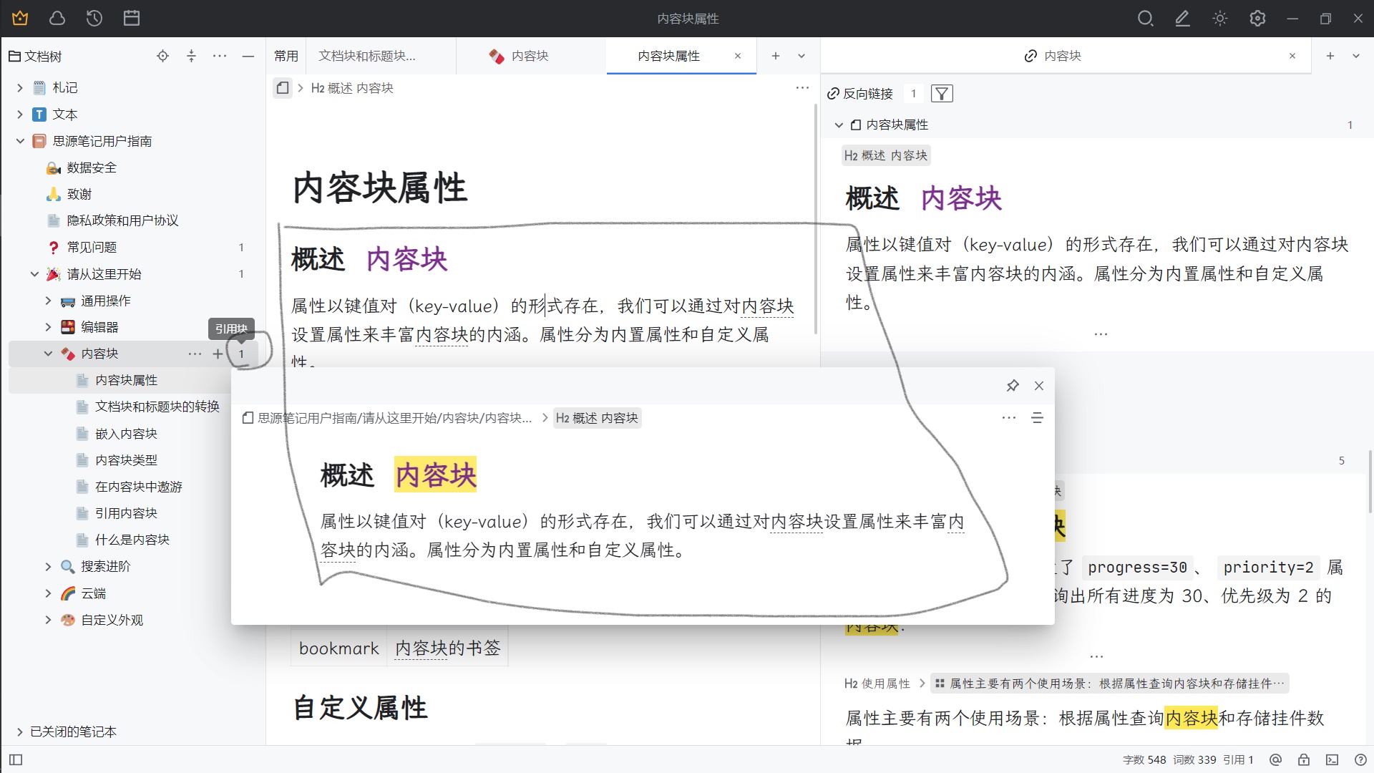This screenshot has height=773, width=1374.
Task: Click the search icon in title bar
Action: click(1145, 19)
